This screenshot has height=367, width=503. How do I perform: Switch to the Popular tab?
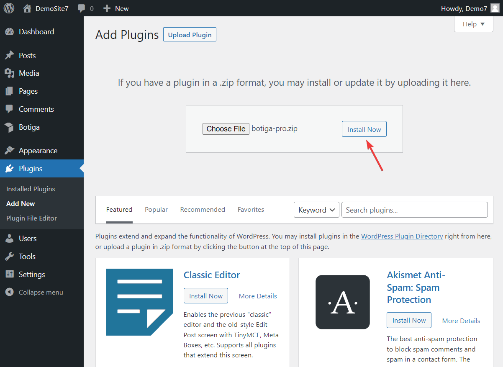[156, 210]
